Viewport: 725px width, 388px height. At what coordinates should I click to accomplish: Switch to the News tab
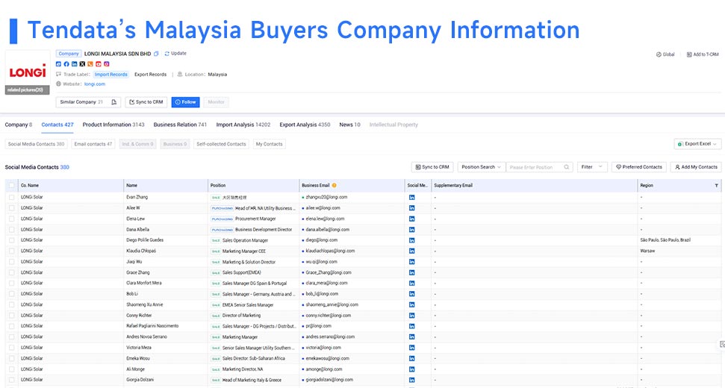click(349, 125)
